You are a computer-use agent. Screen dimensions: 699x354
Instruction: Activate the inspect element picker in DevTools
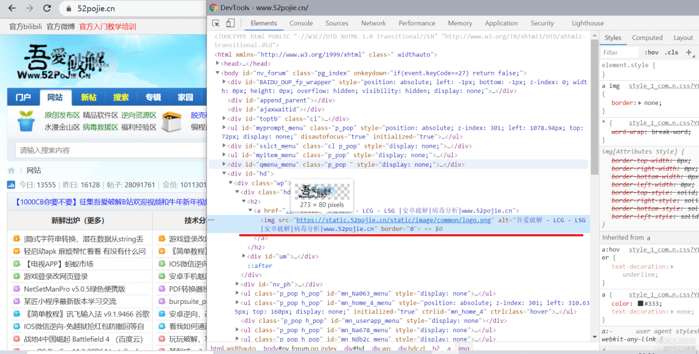[215, 23]
